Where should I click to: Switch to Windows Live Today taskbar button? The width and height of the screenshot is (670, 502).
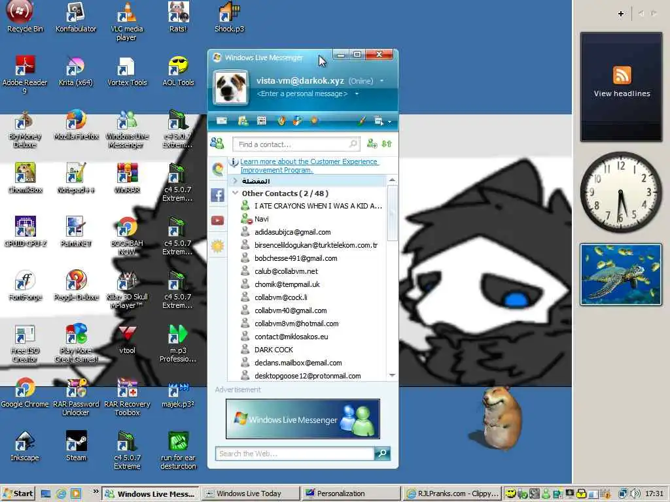tap(251, 494)
